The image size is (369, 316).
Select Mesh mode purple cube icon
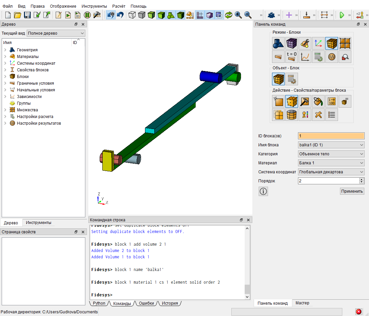click(292, 43)
